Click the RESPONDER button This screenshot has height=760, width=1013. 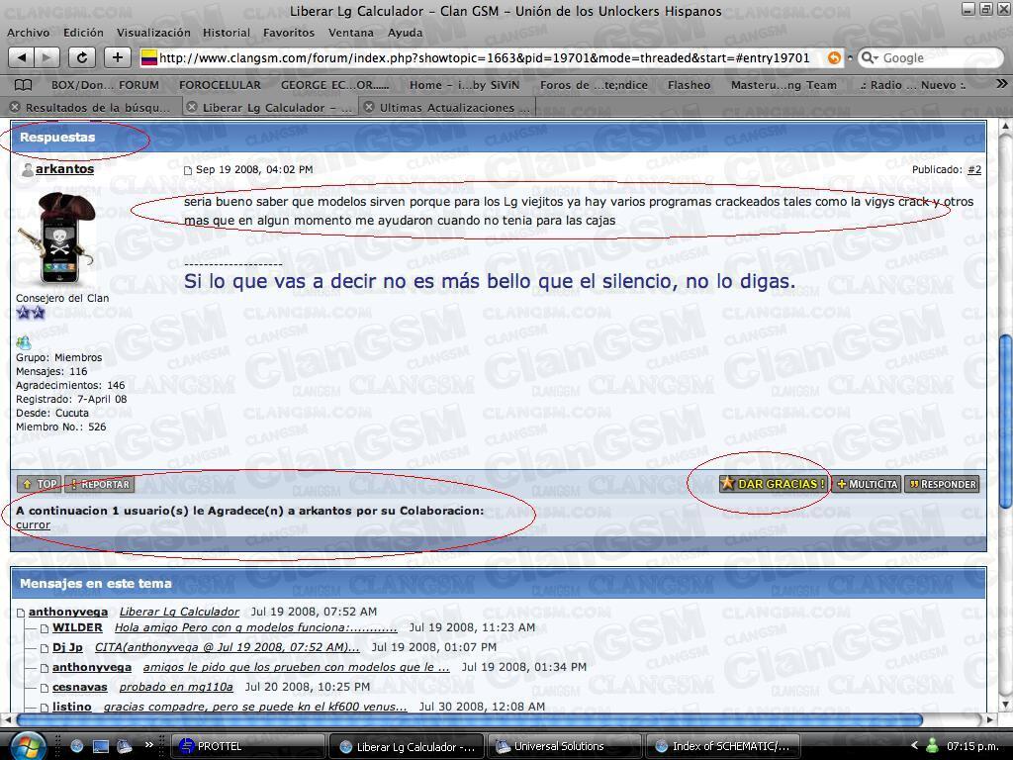click(942, 483)
